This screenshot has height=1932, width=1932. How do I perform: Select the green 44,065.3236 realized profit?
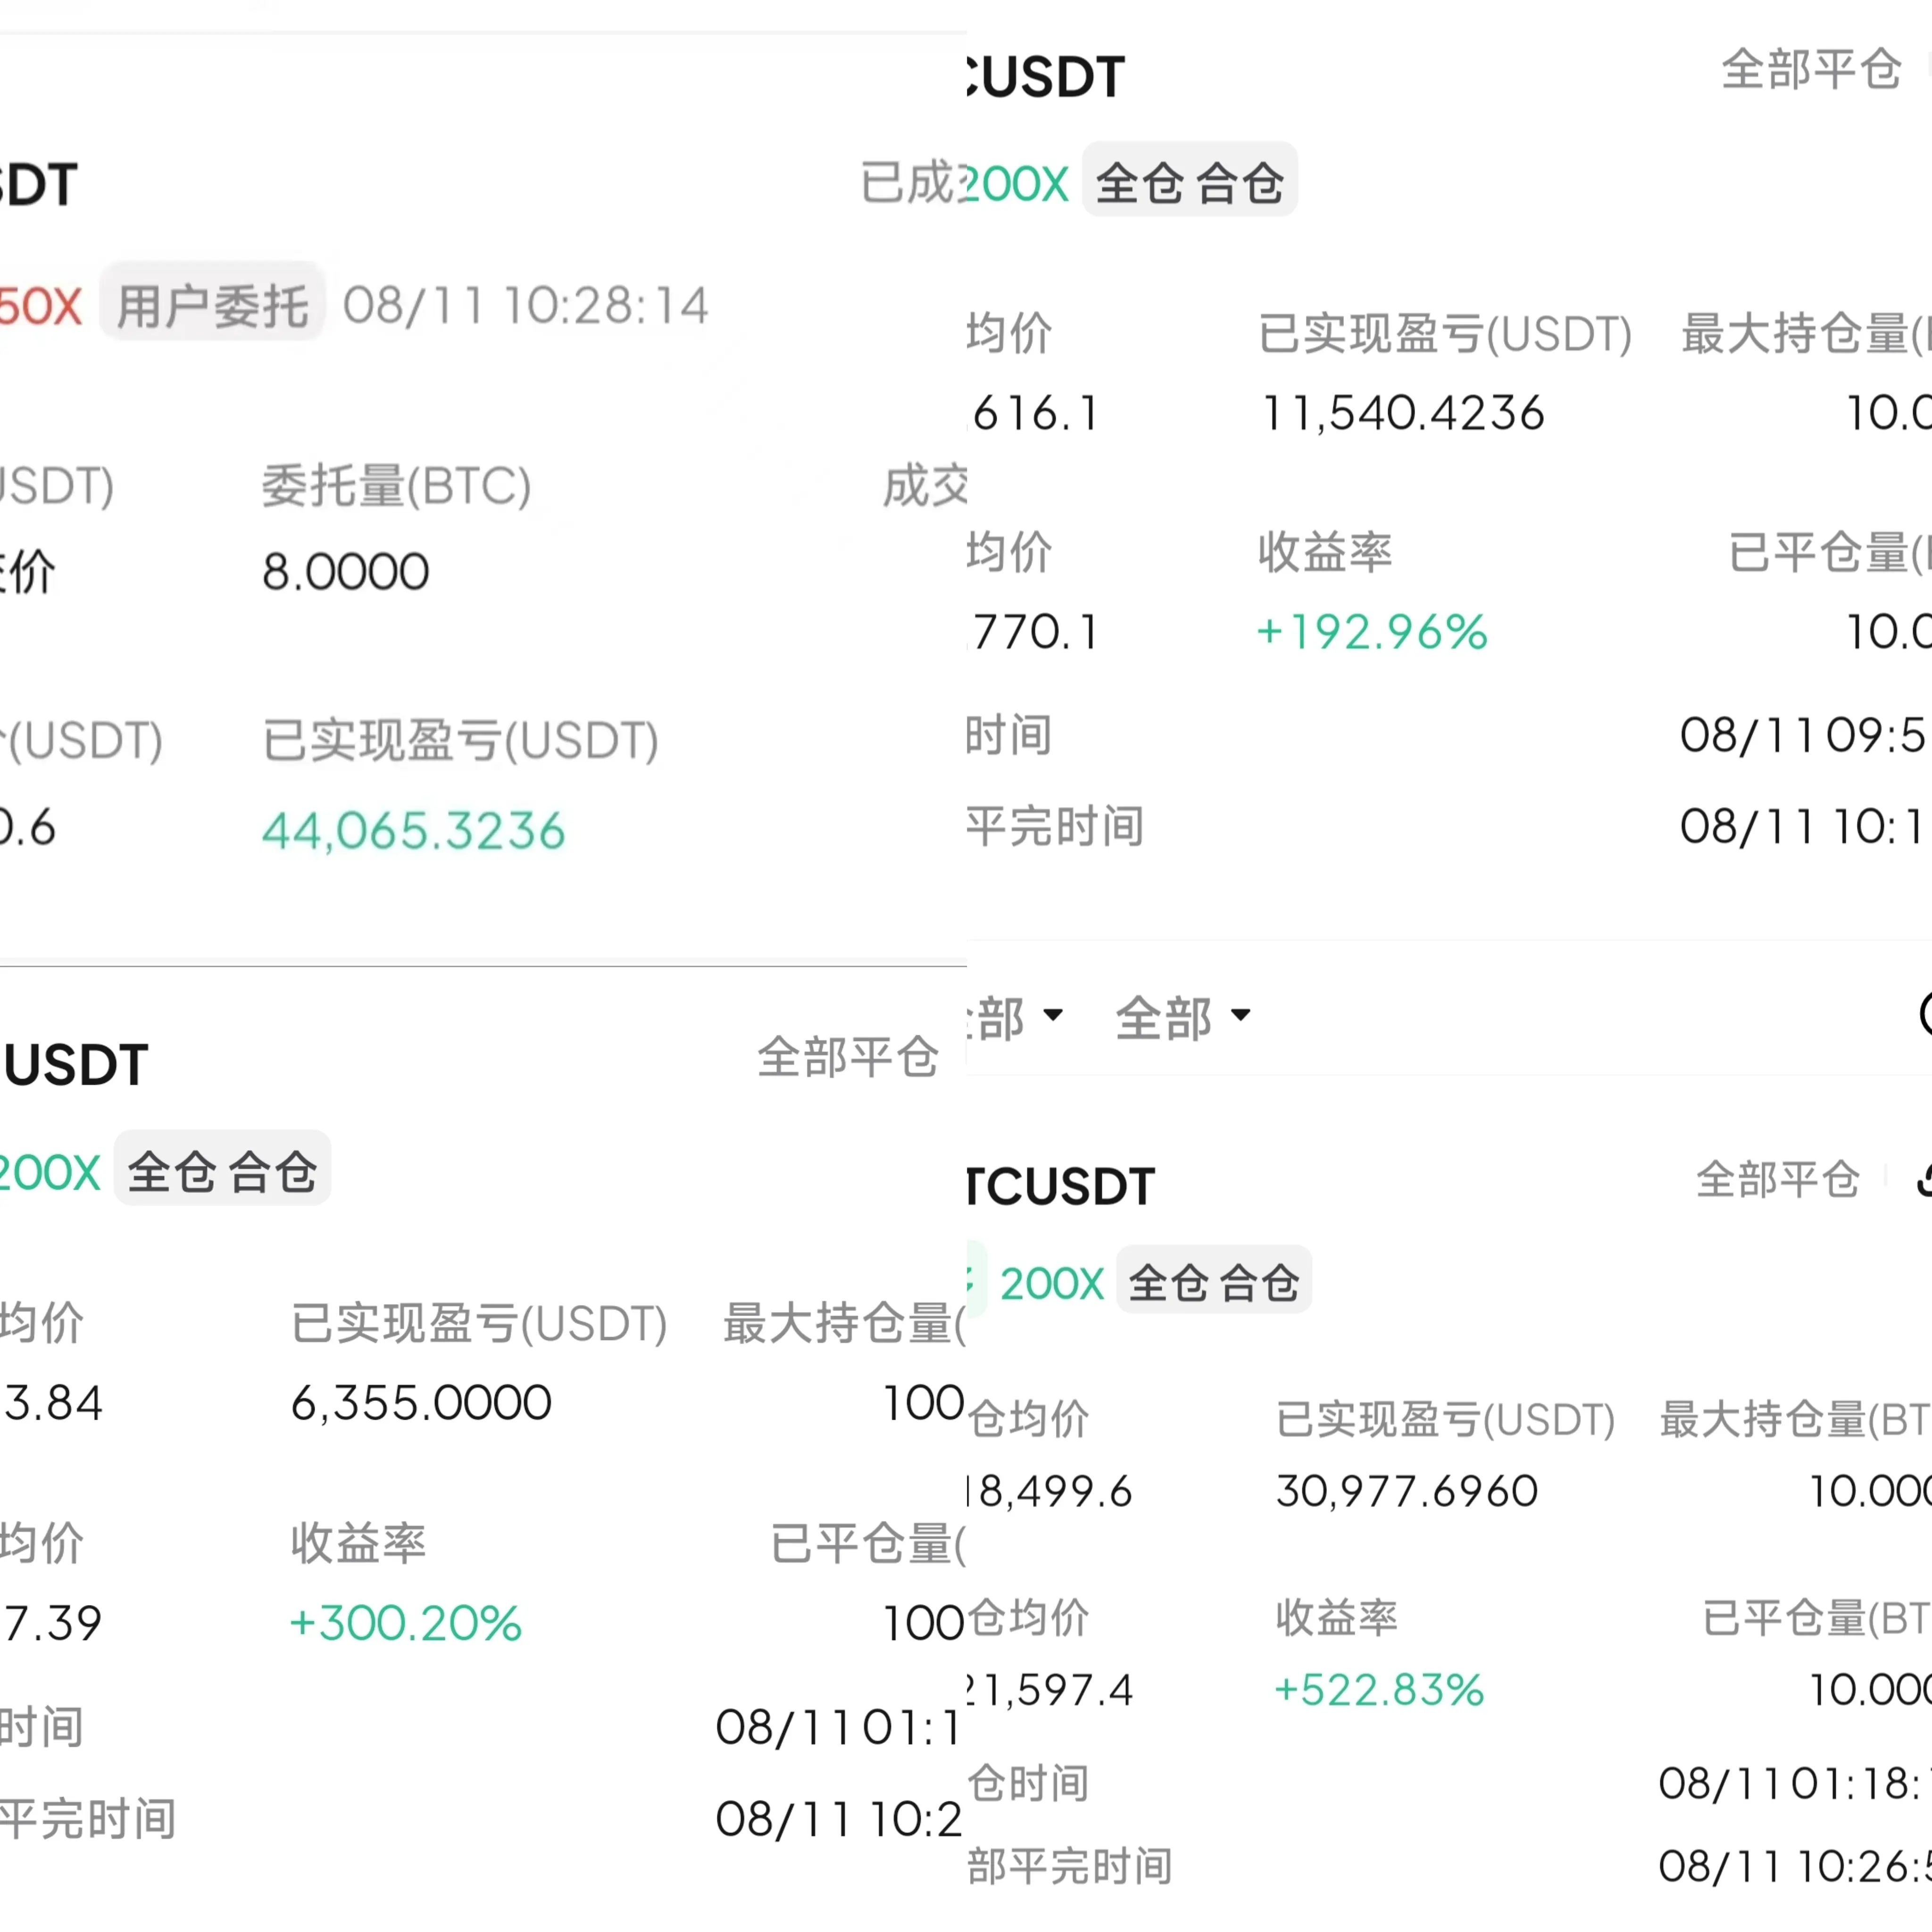click(x=413, y=831)
